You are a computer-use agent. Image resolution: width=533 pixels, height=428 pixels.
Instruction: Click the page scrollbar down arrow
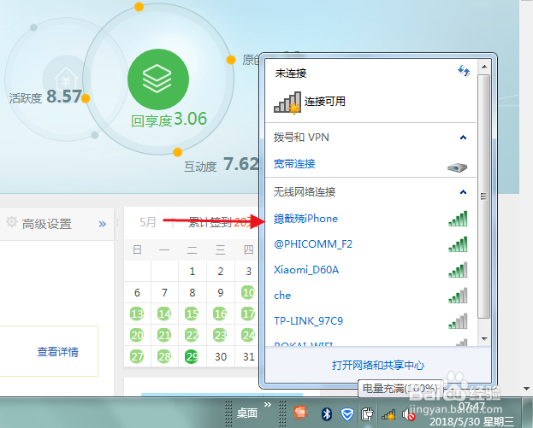[526, 389]
